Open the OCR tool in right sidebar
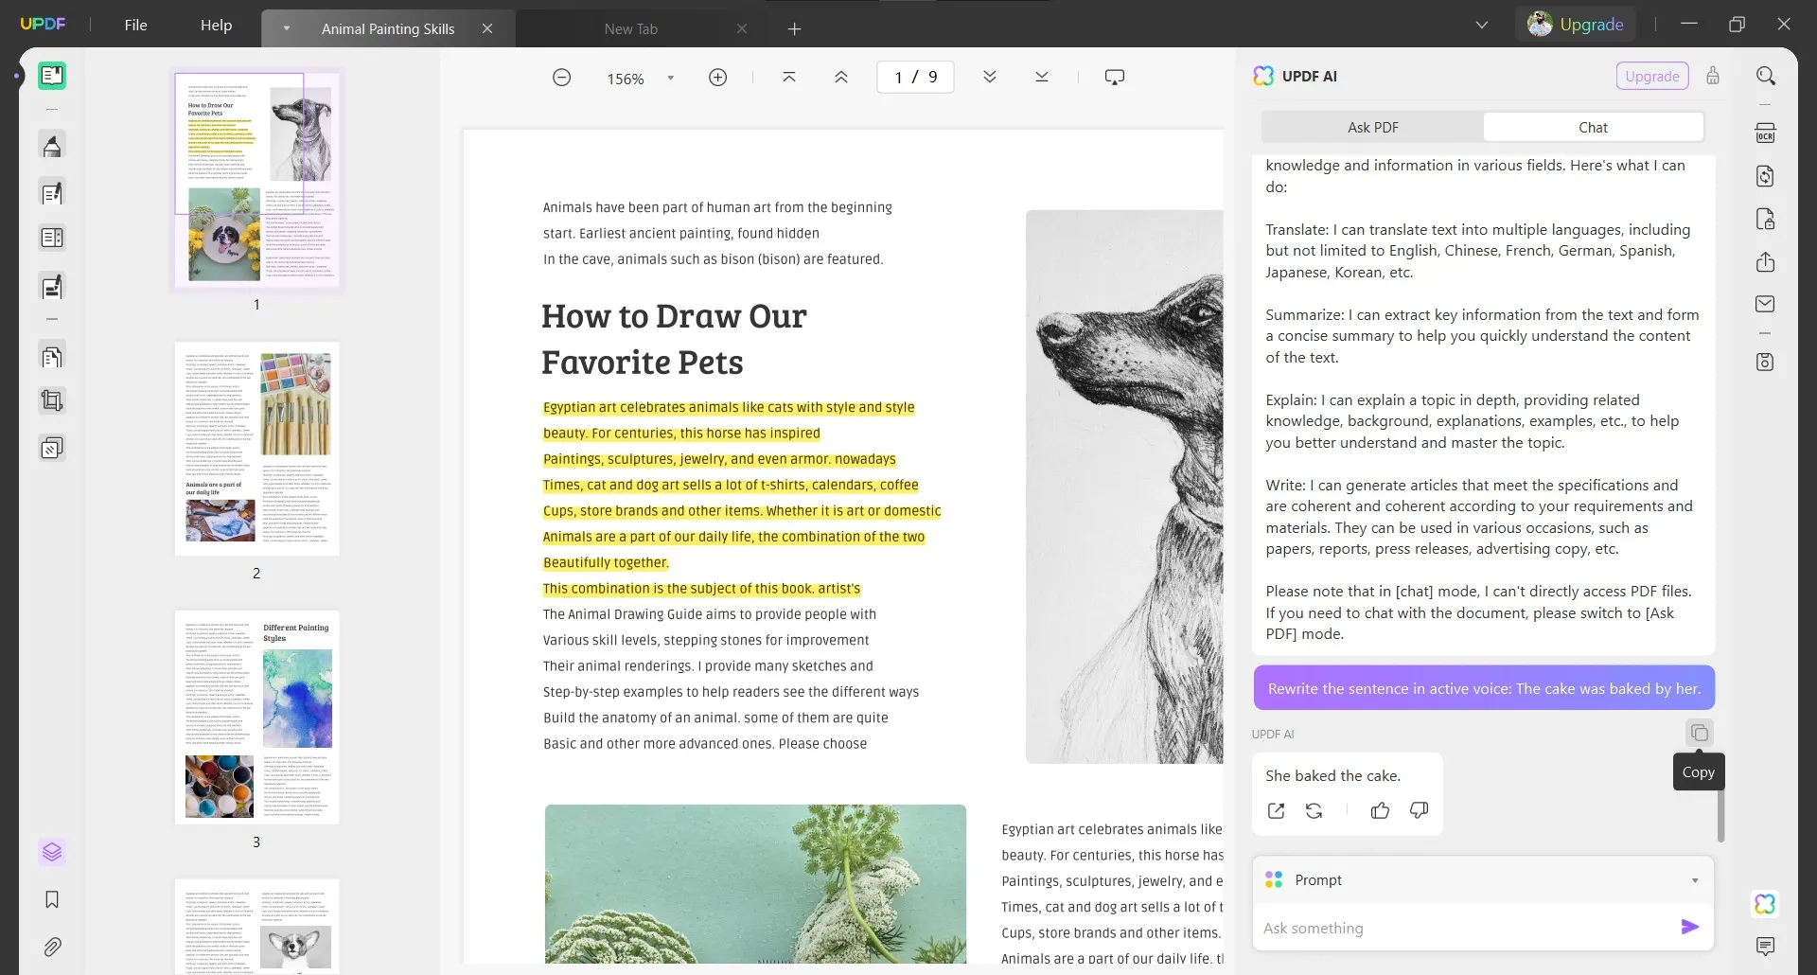Screen dimensions: 1817x975 click(1765, 133)
